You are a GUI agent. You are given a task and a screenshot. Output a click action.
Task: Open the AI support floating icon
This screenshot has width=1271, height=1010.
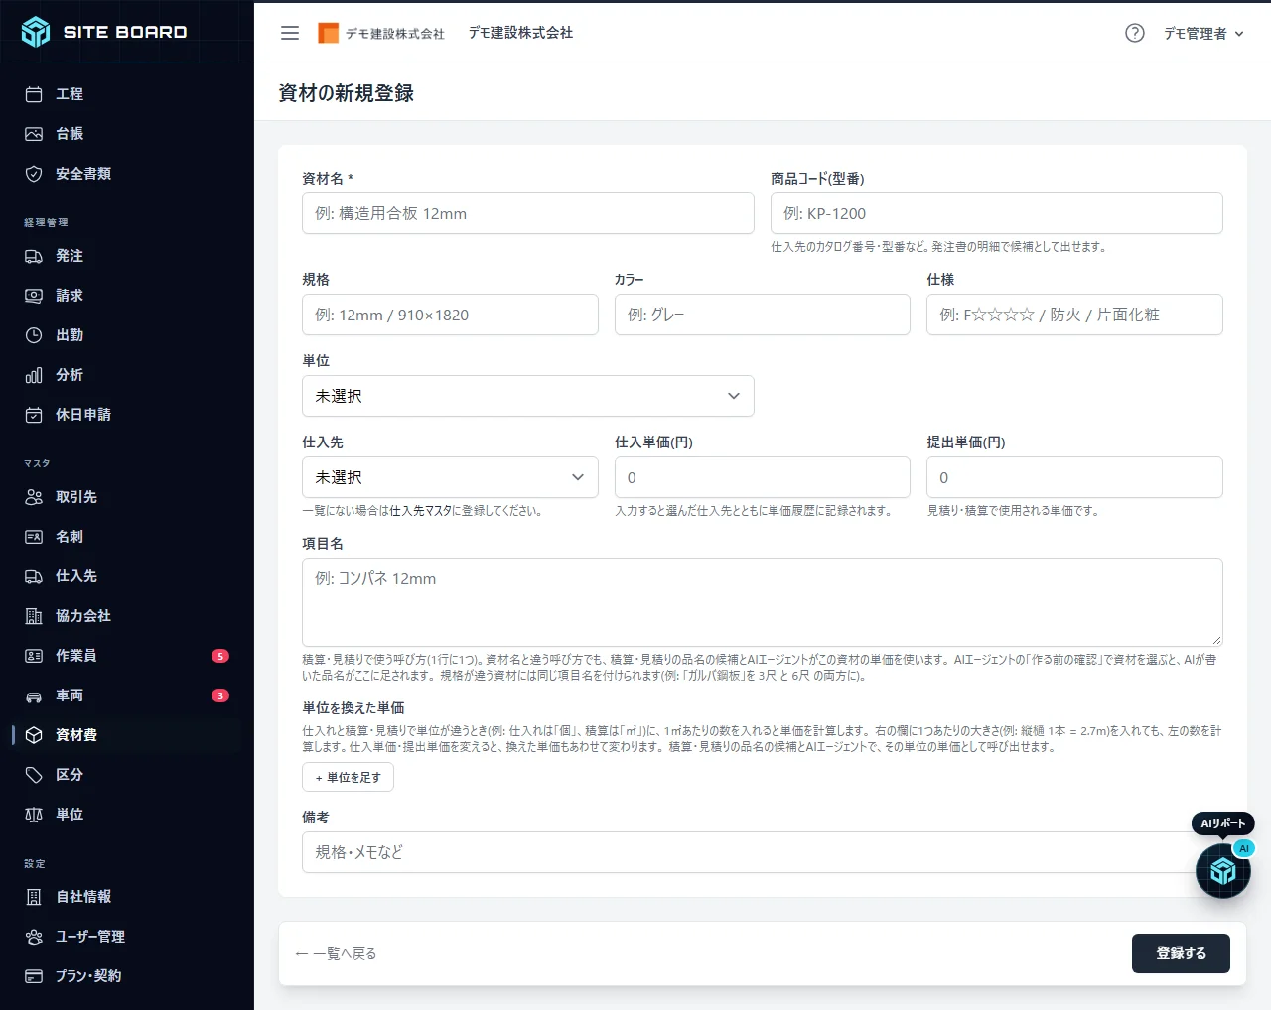click(1222, 870)
